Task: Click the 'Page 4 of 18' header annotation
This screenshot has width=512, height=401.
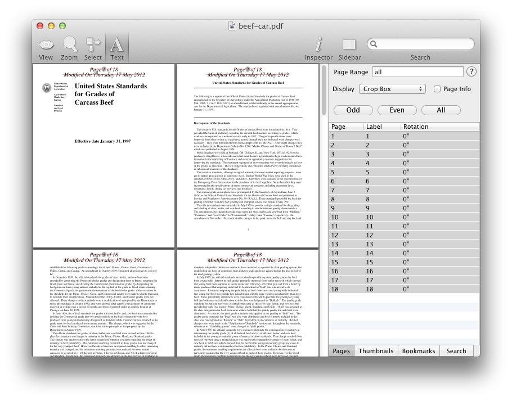Action: click(248, 255)
